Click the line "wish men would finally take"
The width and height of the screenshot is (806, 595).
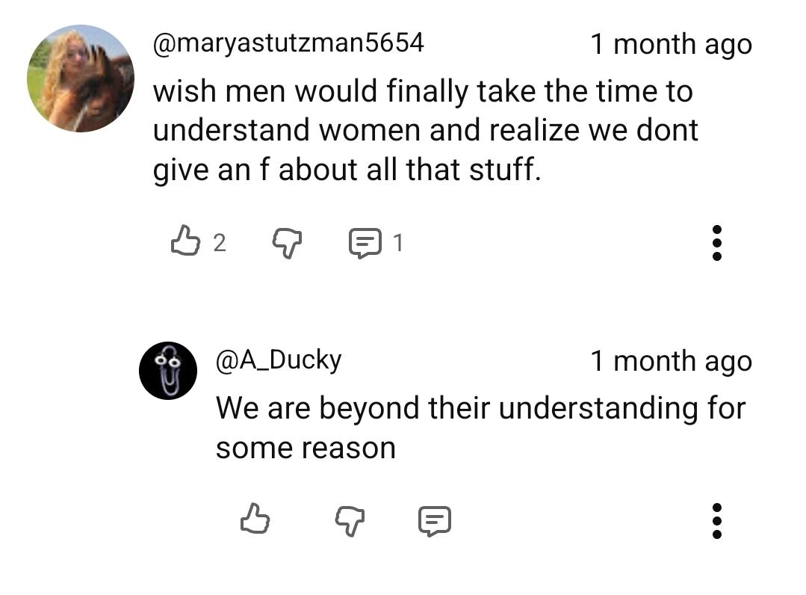click(423, 92)
